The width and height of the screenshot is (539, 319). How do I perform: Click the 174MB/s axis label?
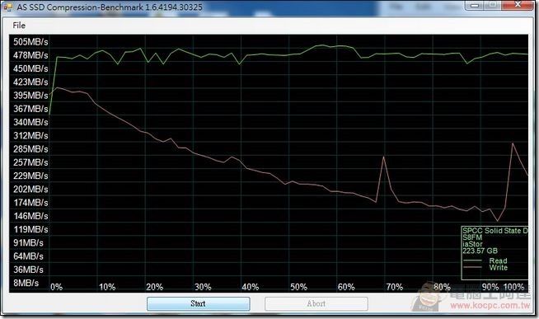coord(30,203)
